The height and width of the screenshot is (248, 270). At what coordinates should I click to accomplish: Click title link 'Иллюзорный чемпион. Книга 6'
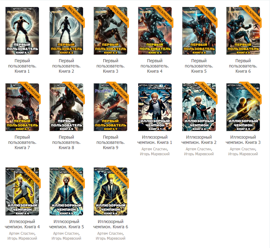[110, 224]
